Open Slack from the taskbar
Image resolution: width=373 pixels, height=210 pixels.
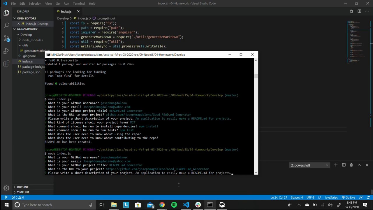[x=198, y=205]
